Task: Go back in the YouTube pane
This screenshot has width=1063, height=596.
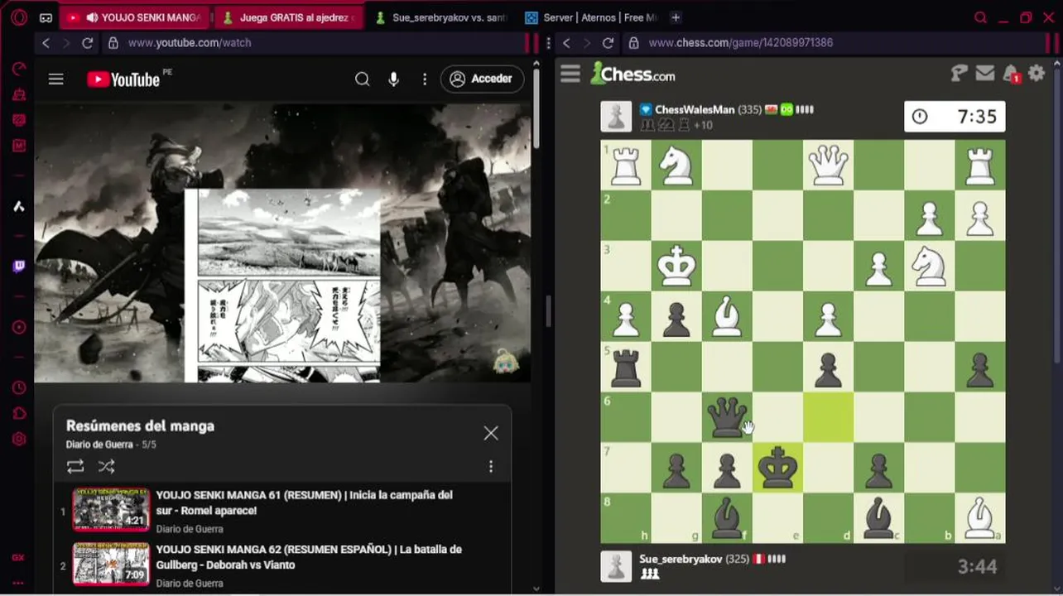Action: 46,43
